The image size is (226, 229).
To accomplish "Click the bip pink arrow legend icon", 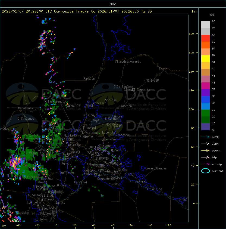I will (205, 157).
